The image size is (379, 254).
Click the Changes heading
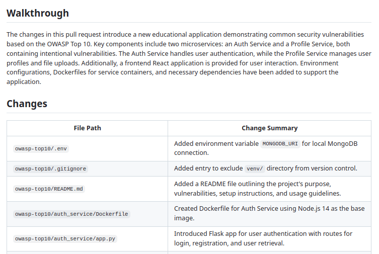coord(27,104)
